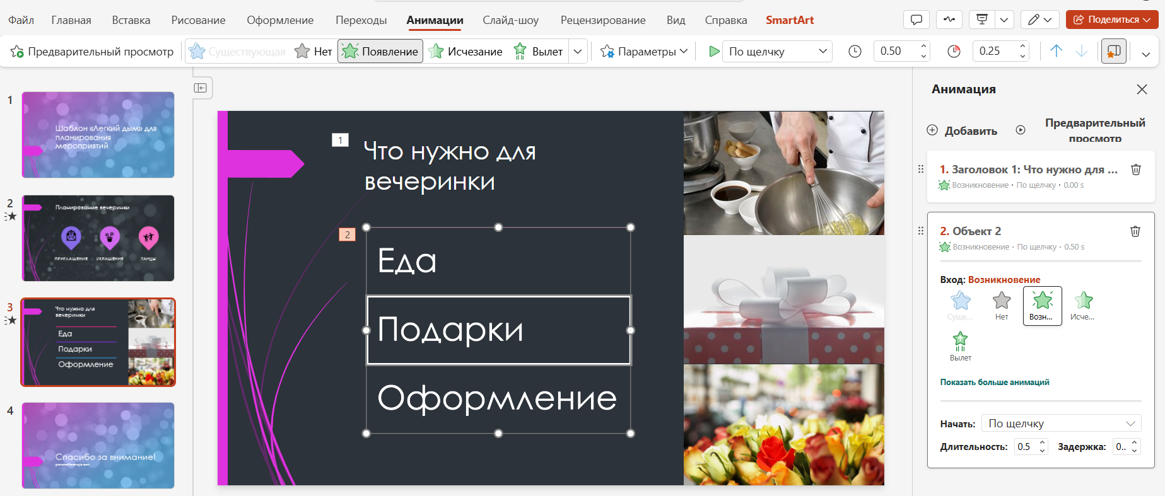Delete the Заголовок 1 animation with trash icon
The image size is (1165, 496).
pos(1135,170)
